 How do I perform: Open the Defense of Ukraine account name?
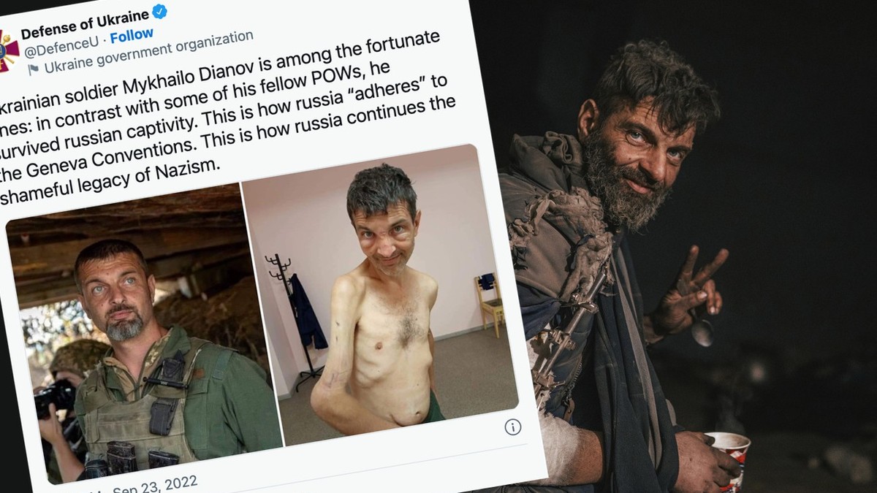click(x=83, y=23)
